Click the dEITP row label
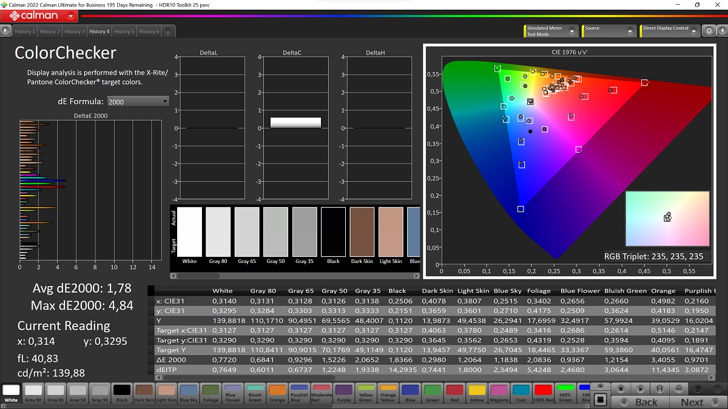This screenshot has height=409, width=728. click(x=165, y=370)
